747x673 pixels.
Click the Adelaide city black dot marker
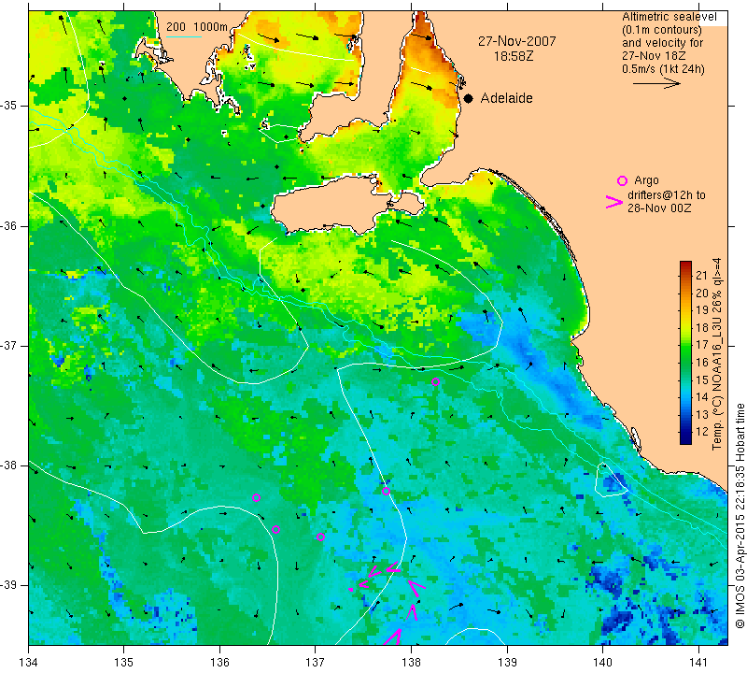point(469,98)
